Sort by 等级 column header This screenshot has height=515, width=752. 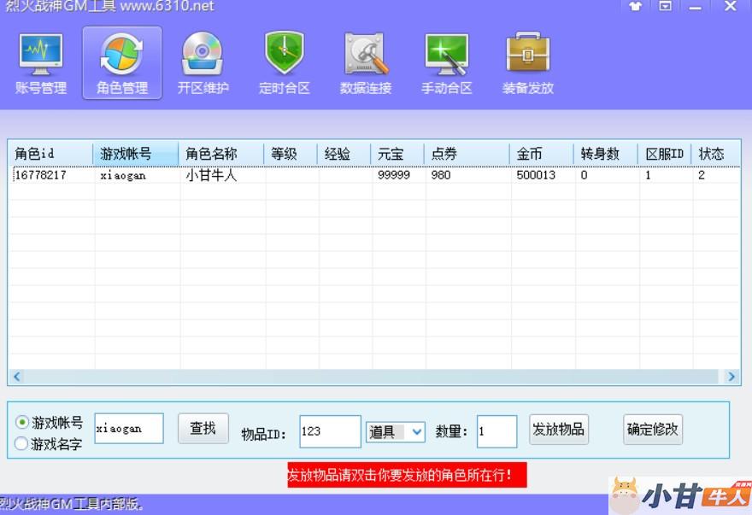tap(291, 154)
